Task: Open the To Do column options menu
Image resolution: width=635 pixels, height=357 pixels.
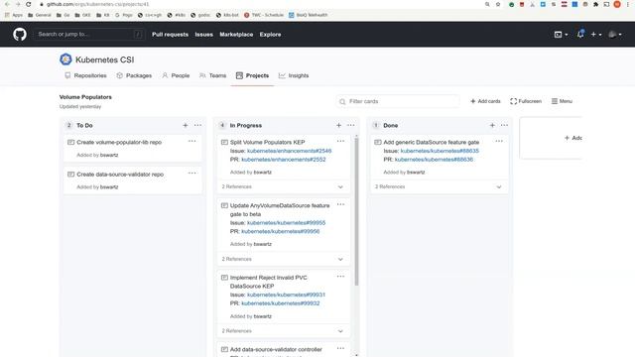Action: (x=197, y=126)
